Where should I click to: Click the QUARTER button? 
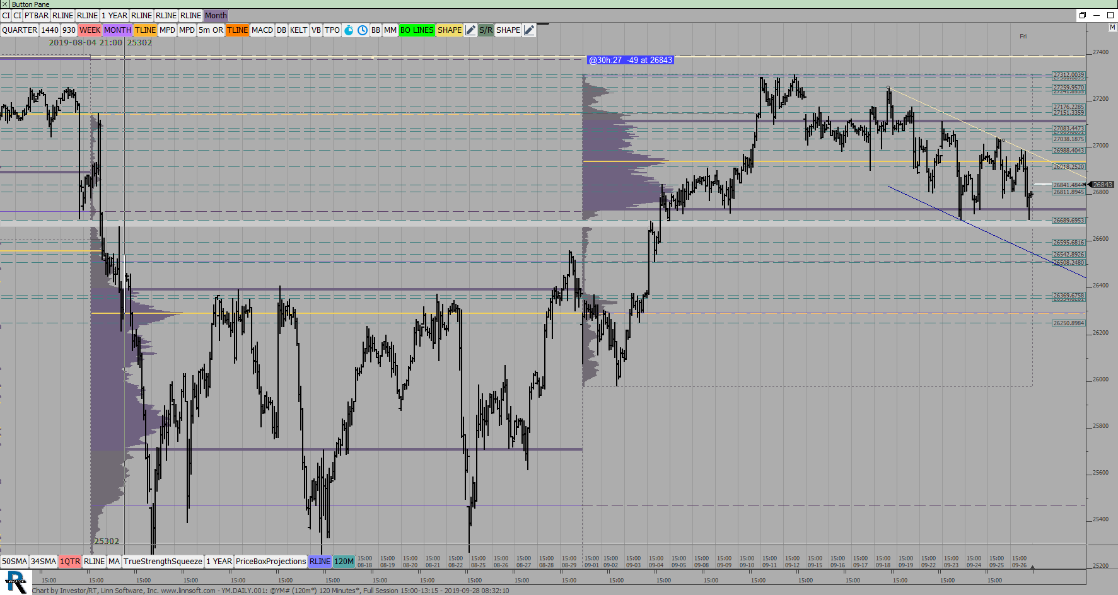point(20,30)
